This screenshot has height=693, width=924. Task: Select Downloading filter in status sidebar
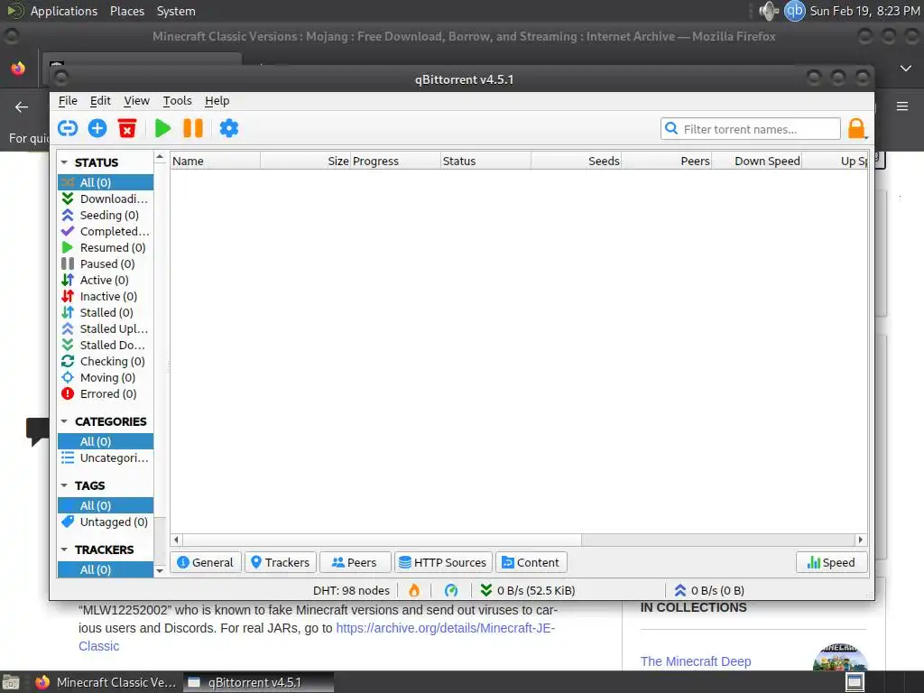106,199
